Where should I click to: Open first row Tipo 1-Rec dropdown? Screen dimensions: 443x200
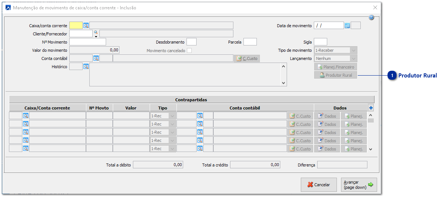pyautogui.click(x=172, y=116)
